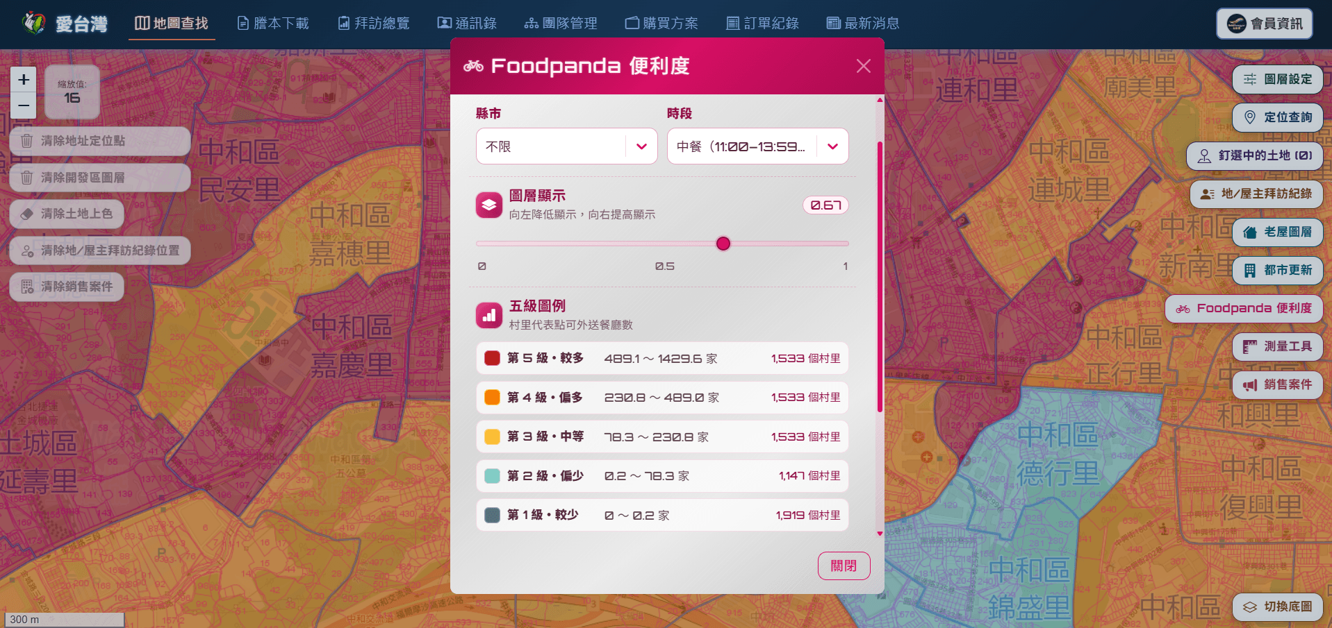The image size is (1332, 628).
Task: Click the 愛台灣 logo icon
Action: pyautogui.click(x=33, y=23)
